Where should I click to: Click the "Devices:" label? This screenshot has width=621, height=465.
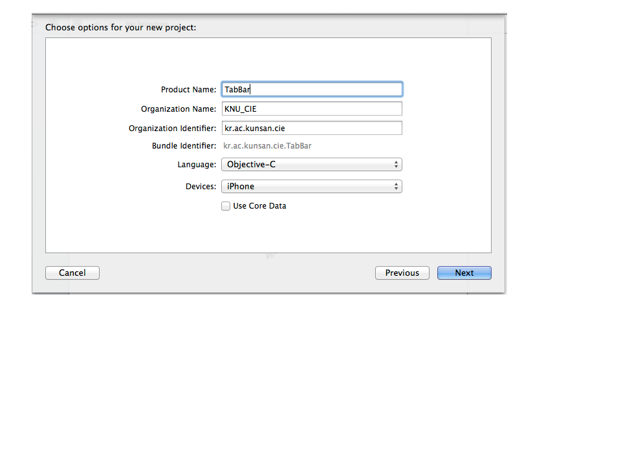pyautogui.click(x=201, y=187)
